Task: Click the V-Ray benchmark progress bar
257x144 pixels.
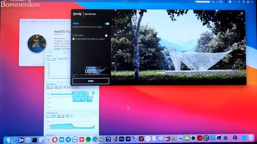Action: click(91, 76)
